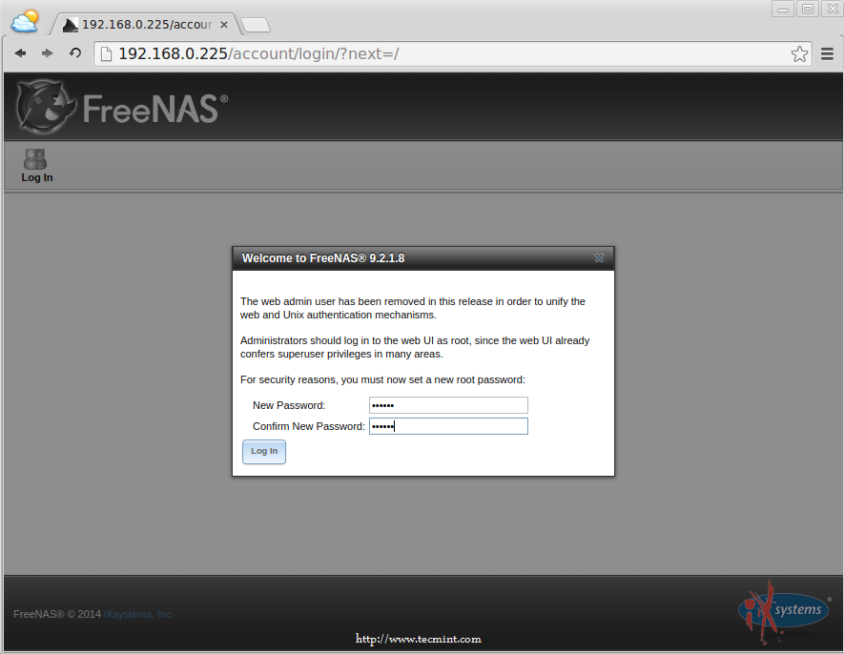The width and height of the screenshot is (844, 654).
Task: Click the 'Welcome to FreeNAS® 9.2.1.8' title
Action: 323,258
